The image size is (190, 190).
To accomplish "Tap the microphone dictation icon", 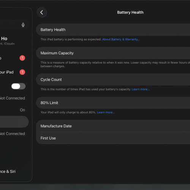I will coord(23,25).
